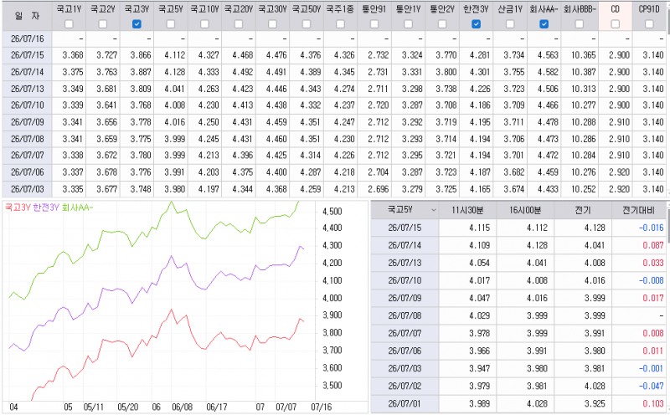Viewport: 670px width, 415px height.
Task: Enable the 국고10Y checkbox
Action: click(x=204, y=24)
